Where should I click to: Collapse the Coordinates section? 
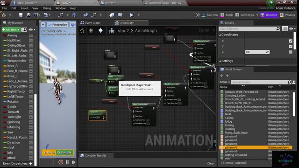tap(220, 35)
